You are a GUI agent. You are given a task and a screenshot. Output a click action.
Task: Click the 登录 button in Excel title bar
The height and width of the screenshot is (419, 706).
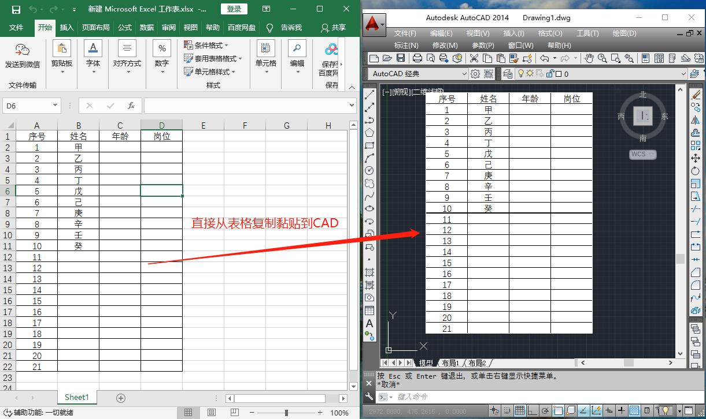click(235, 9)
